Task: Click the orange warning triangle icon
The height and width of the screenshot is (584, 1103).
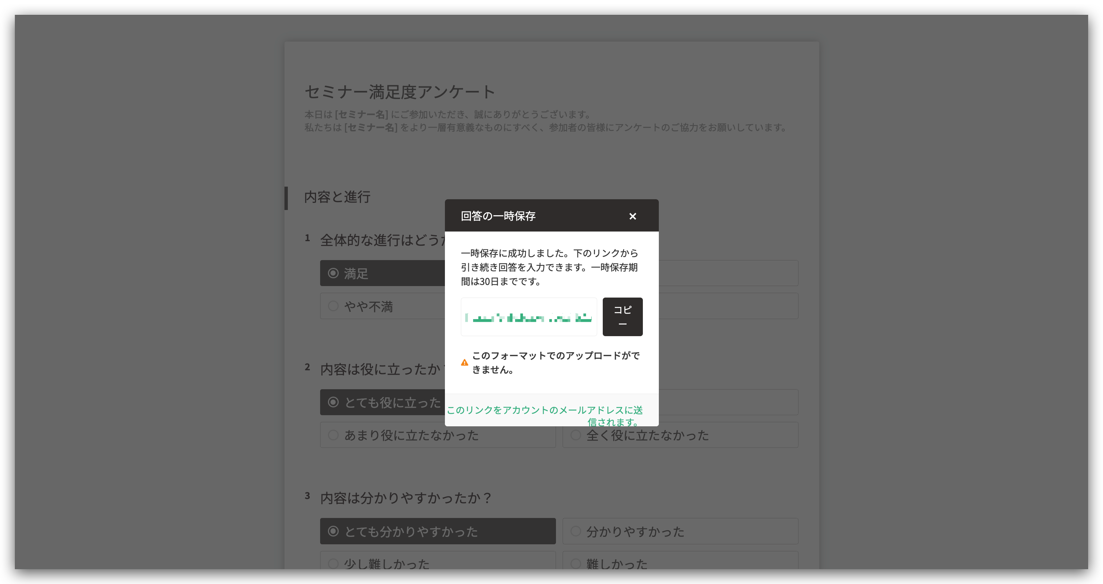Action: (x=465, y=363)
